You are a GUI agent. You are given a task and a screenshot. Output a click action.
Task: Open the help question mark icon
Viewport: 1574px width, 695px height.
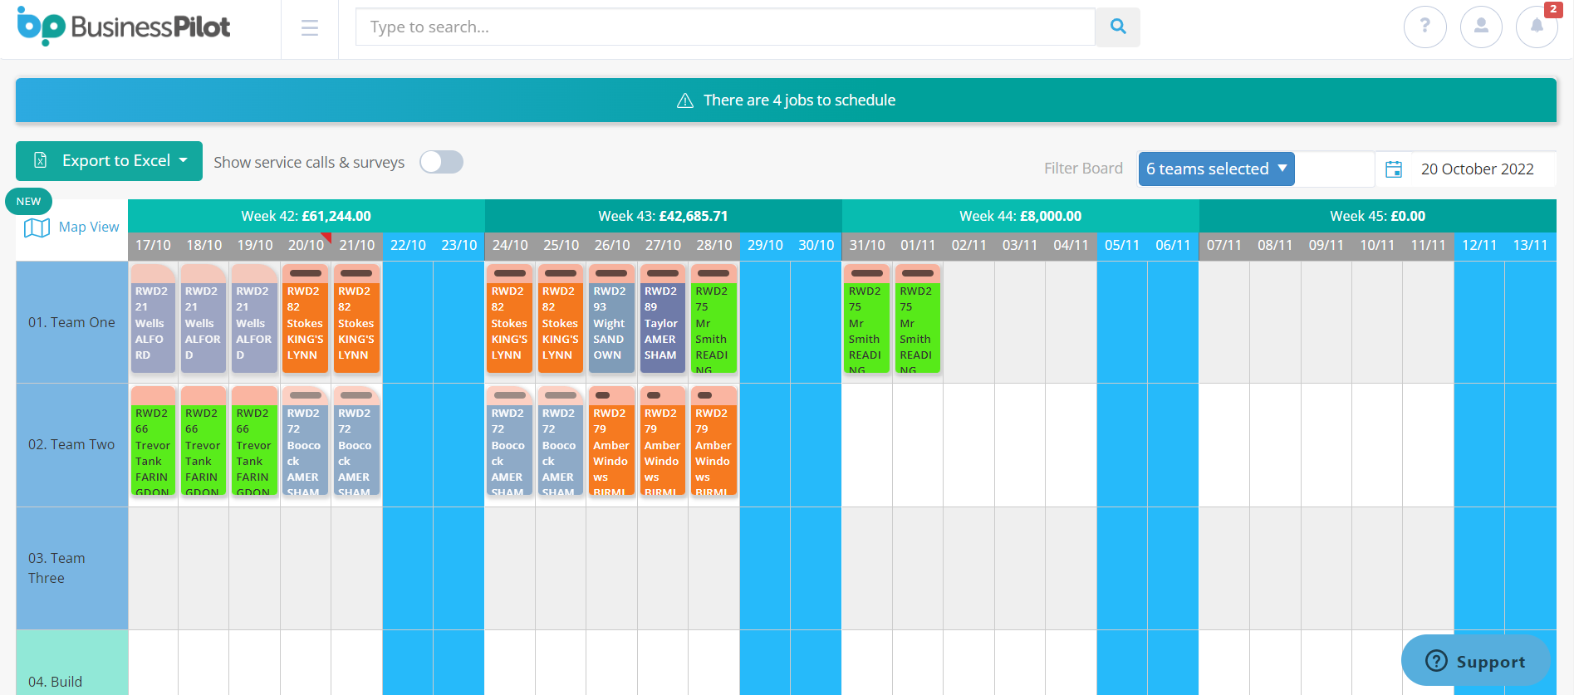(1424, 27)
